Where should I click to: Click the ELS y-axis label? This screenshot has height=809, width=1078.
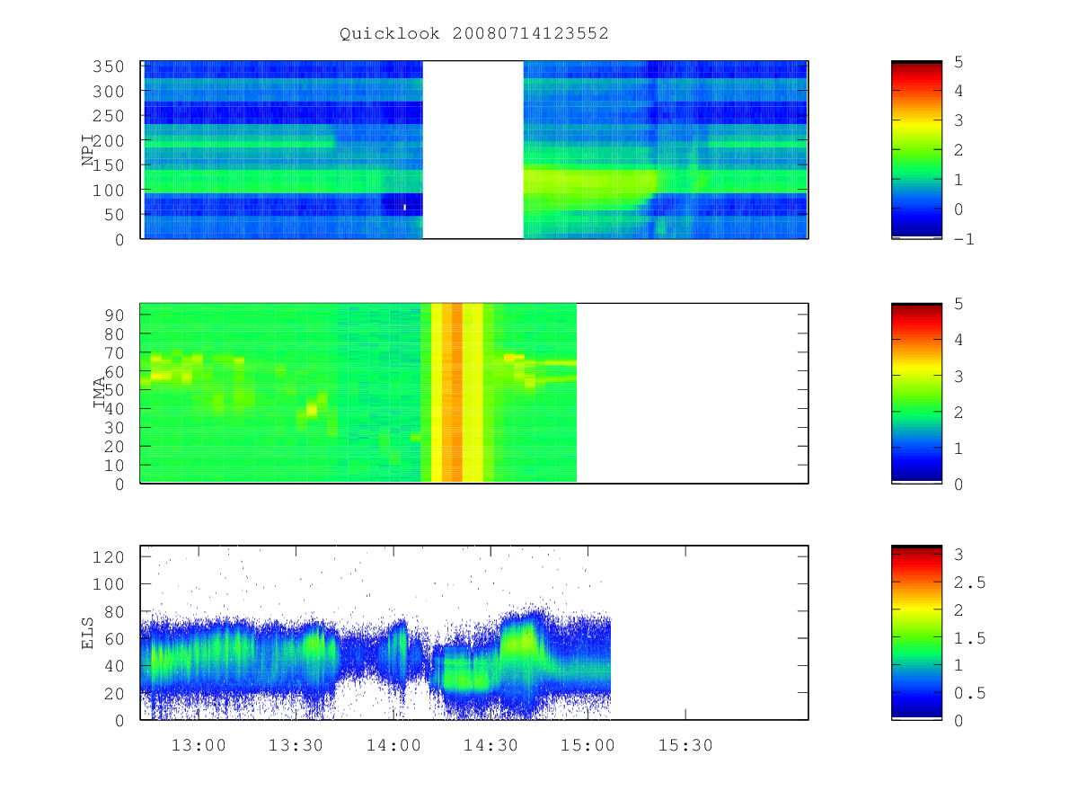pyautogui.click(x=89, y=634)
